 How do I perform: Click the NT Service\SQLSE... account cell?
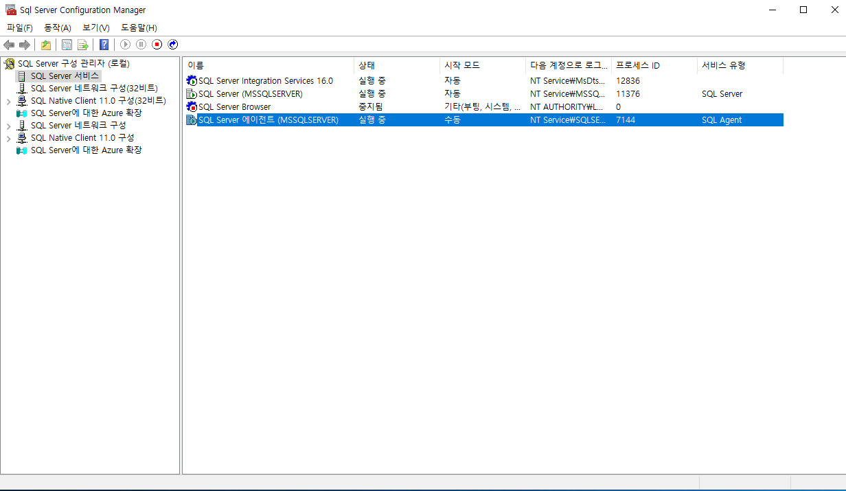569,120
